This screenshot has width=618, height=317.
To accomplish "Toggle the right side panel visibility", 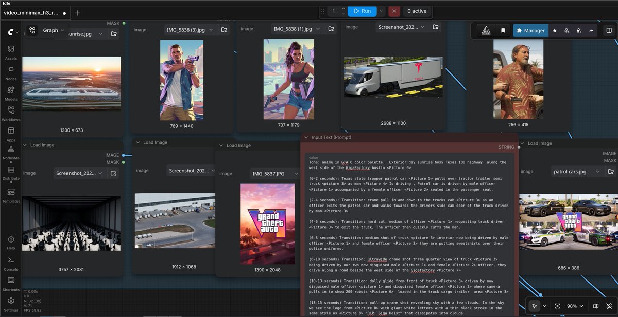I will point(609,30).
